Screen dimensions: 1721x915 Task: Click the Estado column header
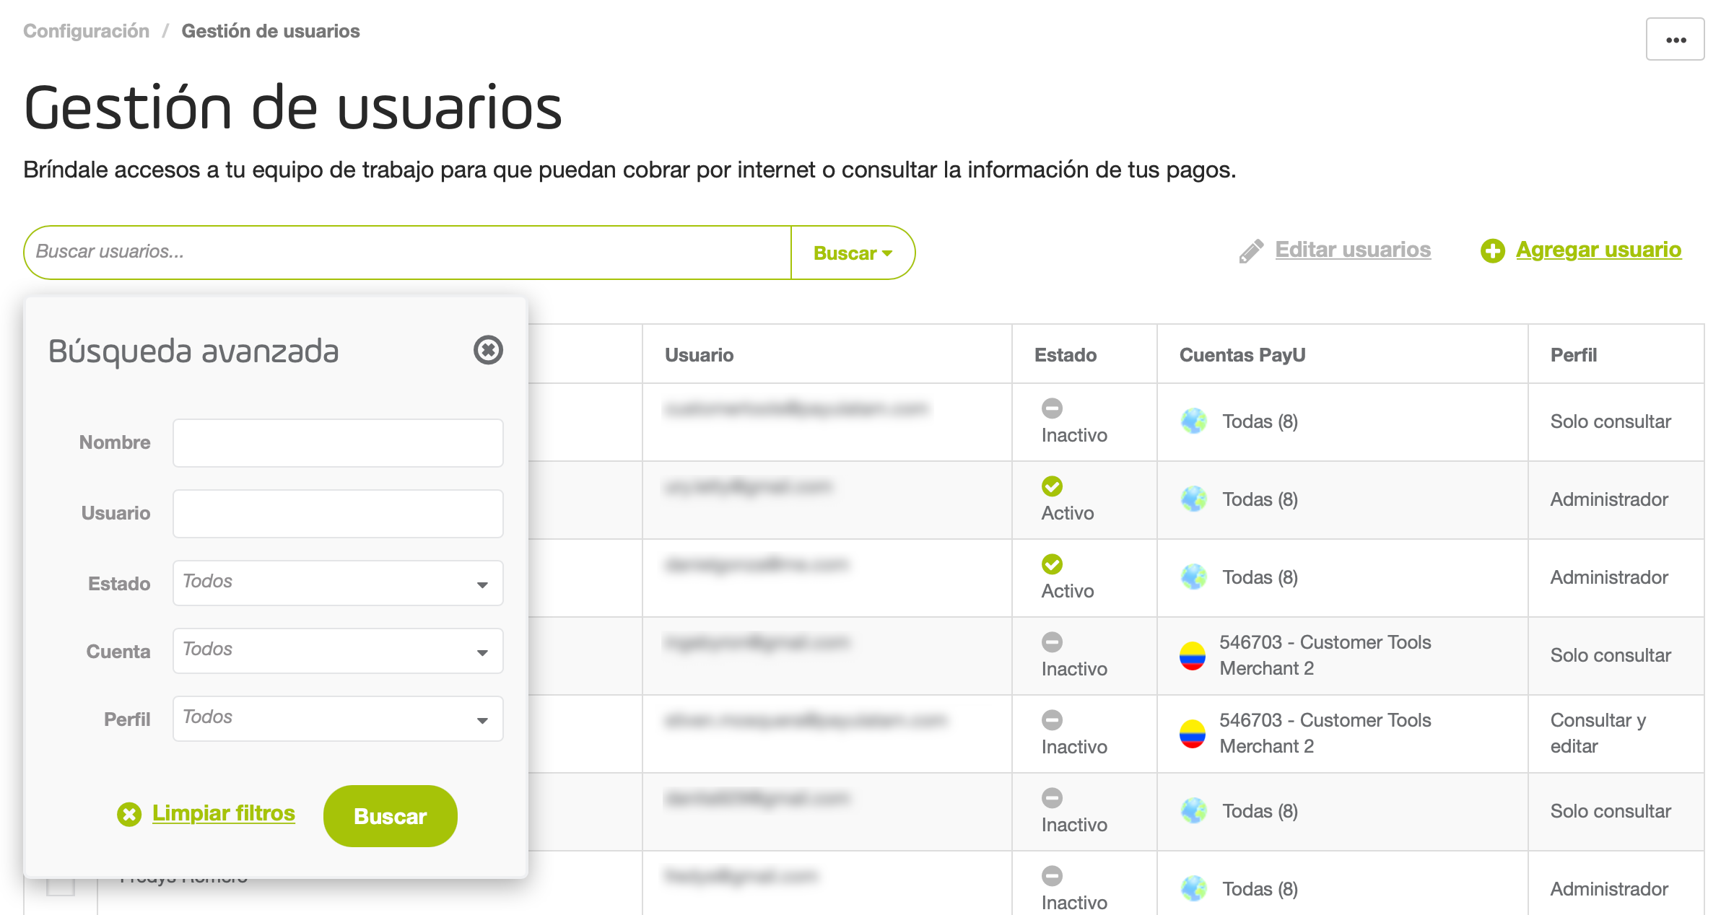point(1066,355)
